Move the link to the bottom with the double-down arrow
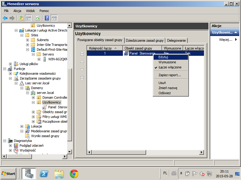 coord(82,78)
